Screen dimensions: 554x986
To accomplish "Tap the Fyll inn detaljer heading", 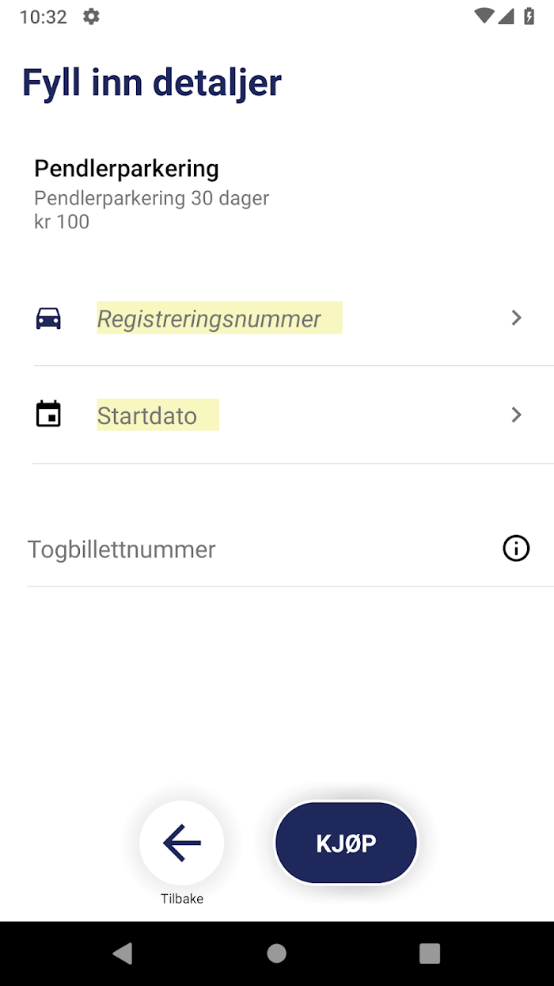I will 152,83.
